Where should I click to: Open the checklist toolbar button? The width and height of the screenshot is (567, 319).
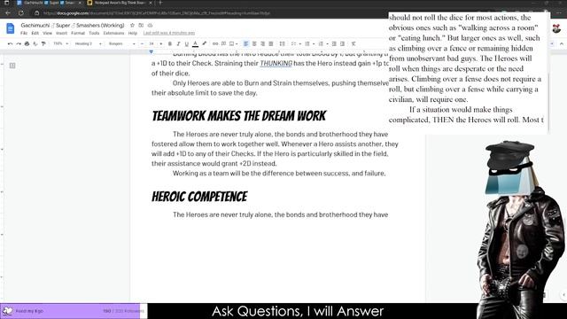[x=293, y=43]
